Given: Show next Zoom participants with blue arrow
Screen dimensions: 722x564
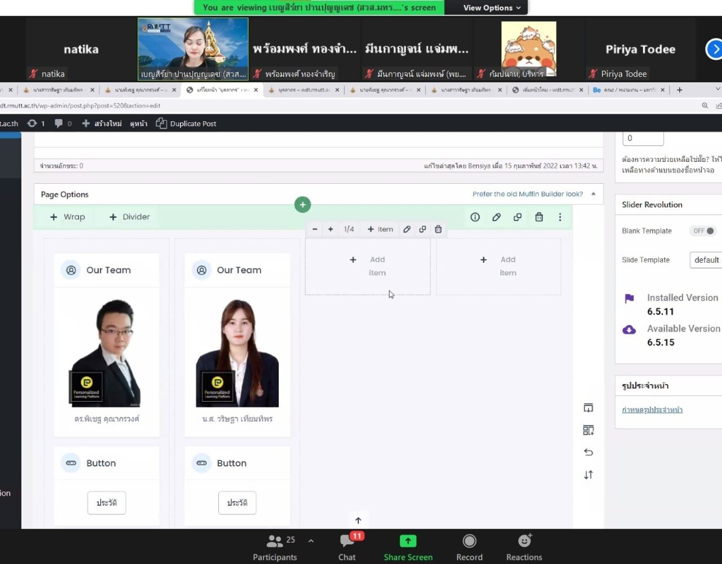Looking at the screenshot, I should 715,49.
